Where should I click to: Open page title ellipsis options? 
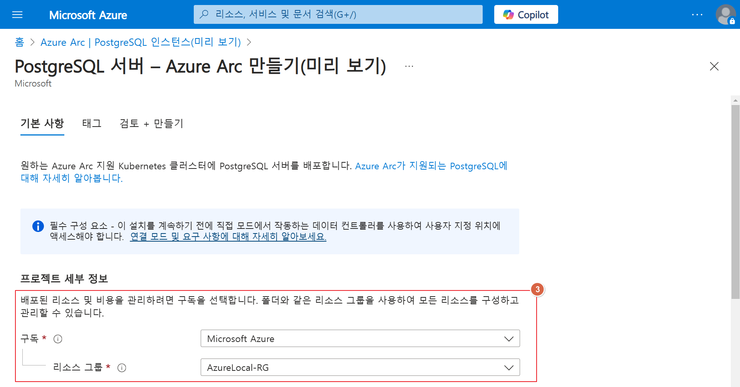tap(409, 66)
